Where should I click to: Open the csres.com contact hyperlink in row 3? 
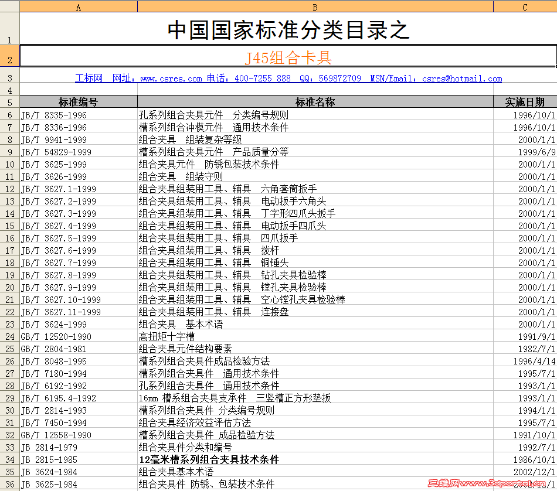coord(288,79)
